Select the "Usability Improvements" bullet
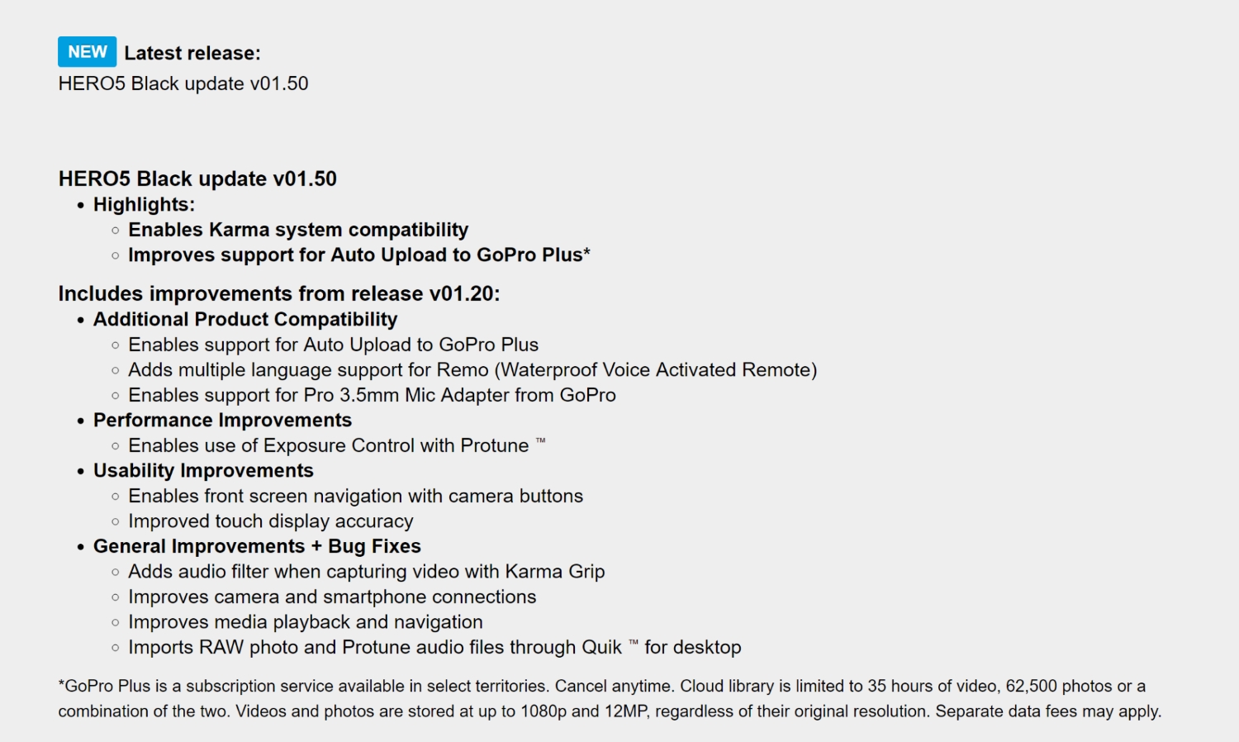The image size is (1239, 742). (203, 471)
